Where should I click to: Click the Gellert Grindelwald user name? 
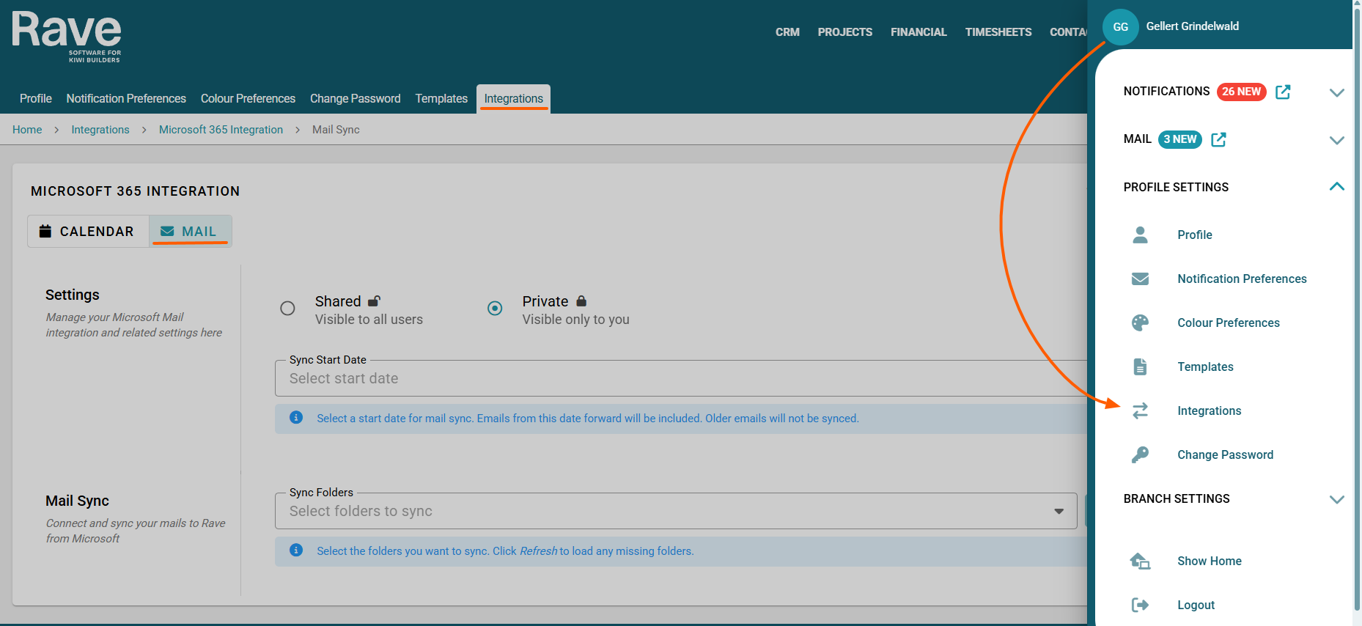1193,26
